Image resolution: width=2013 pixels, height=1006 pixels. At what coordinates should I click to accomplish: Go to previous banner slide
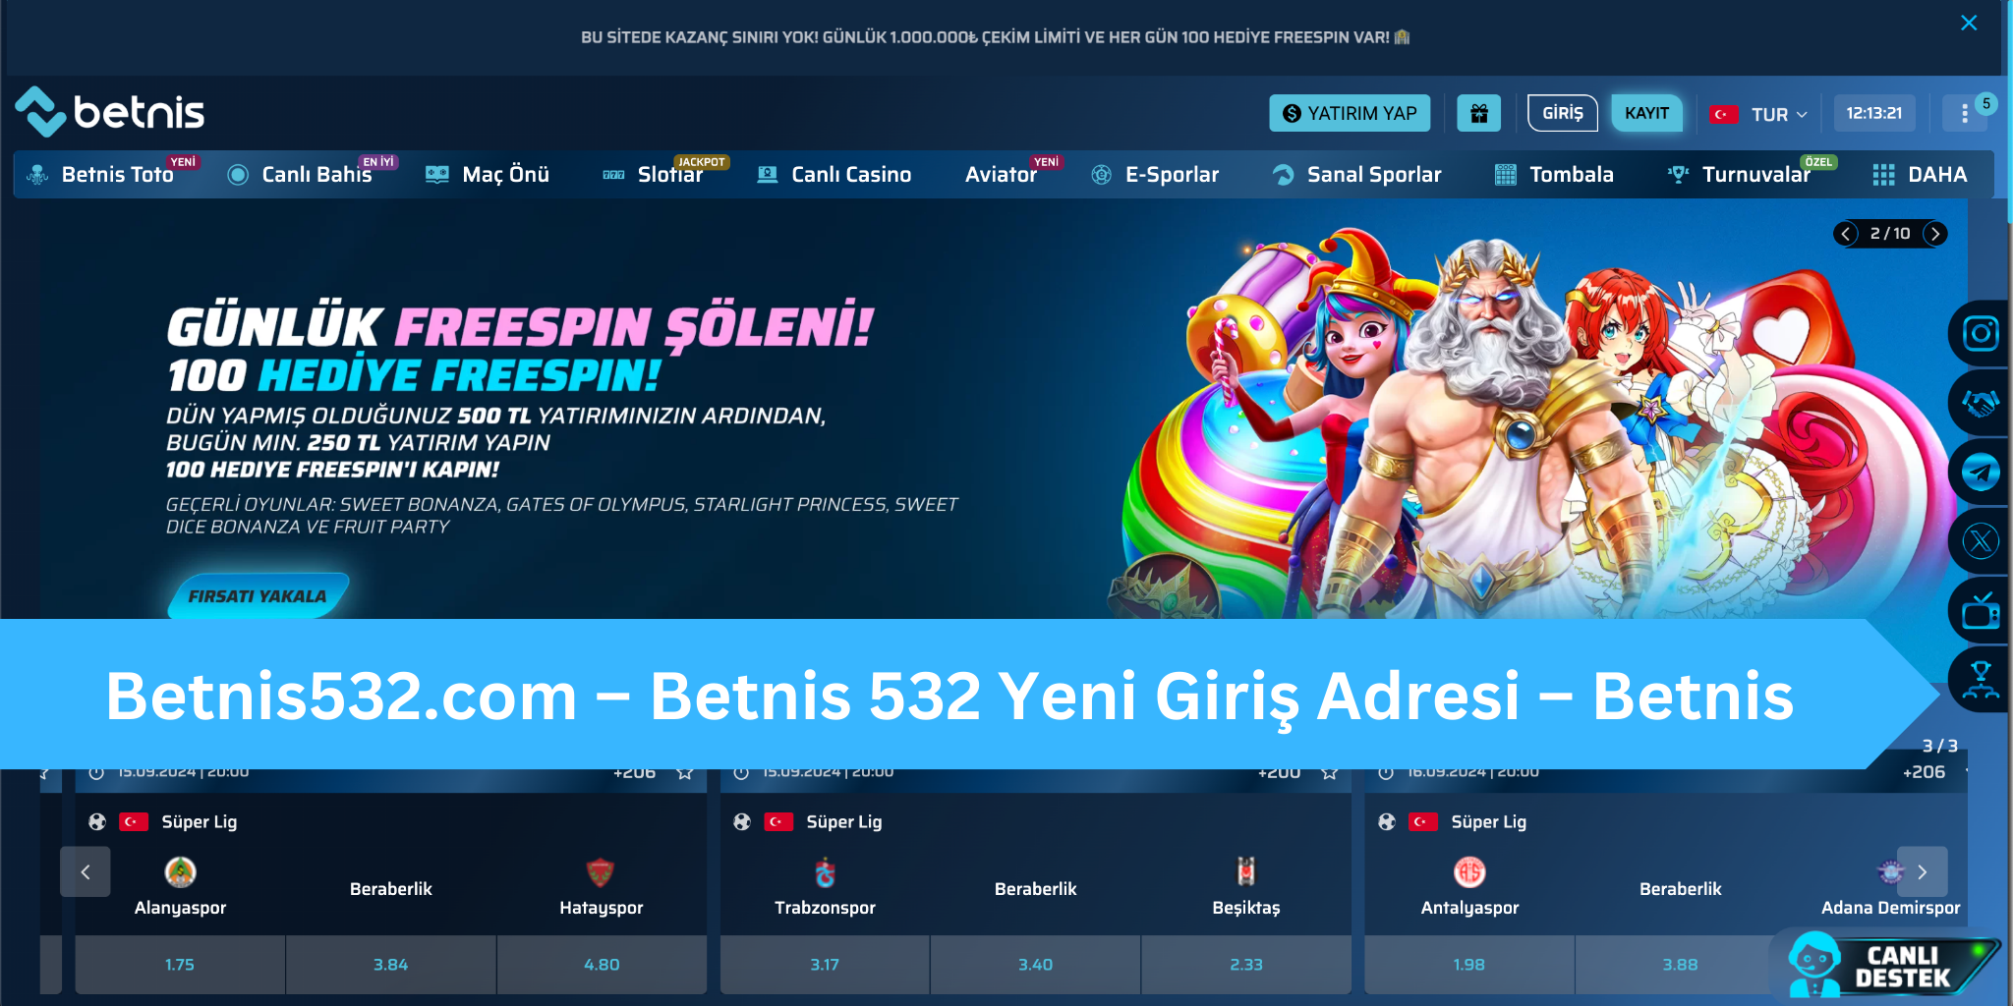click(1845, 234)
